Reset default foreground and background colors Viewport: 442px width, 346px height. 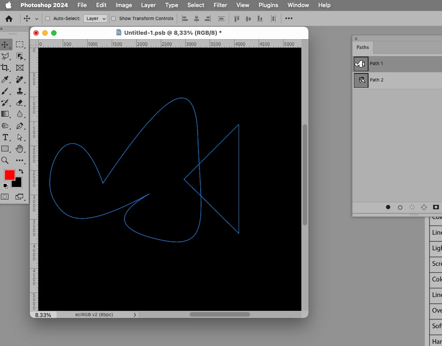pyautogui.click(x=6, y=186)
